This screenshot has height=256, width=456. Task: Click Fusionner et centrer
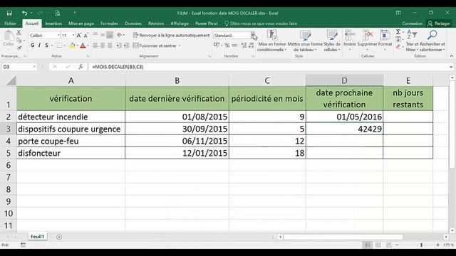pyautogui.click(x=155, y=46)
